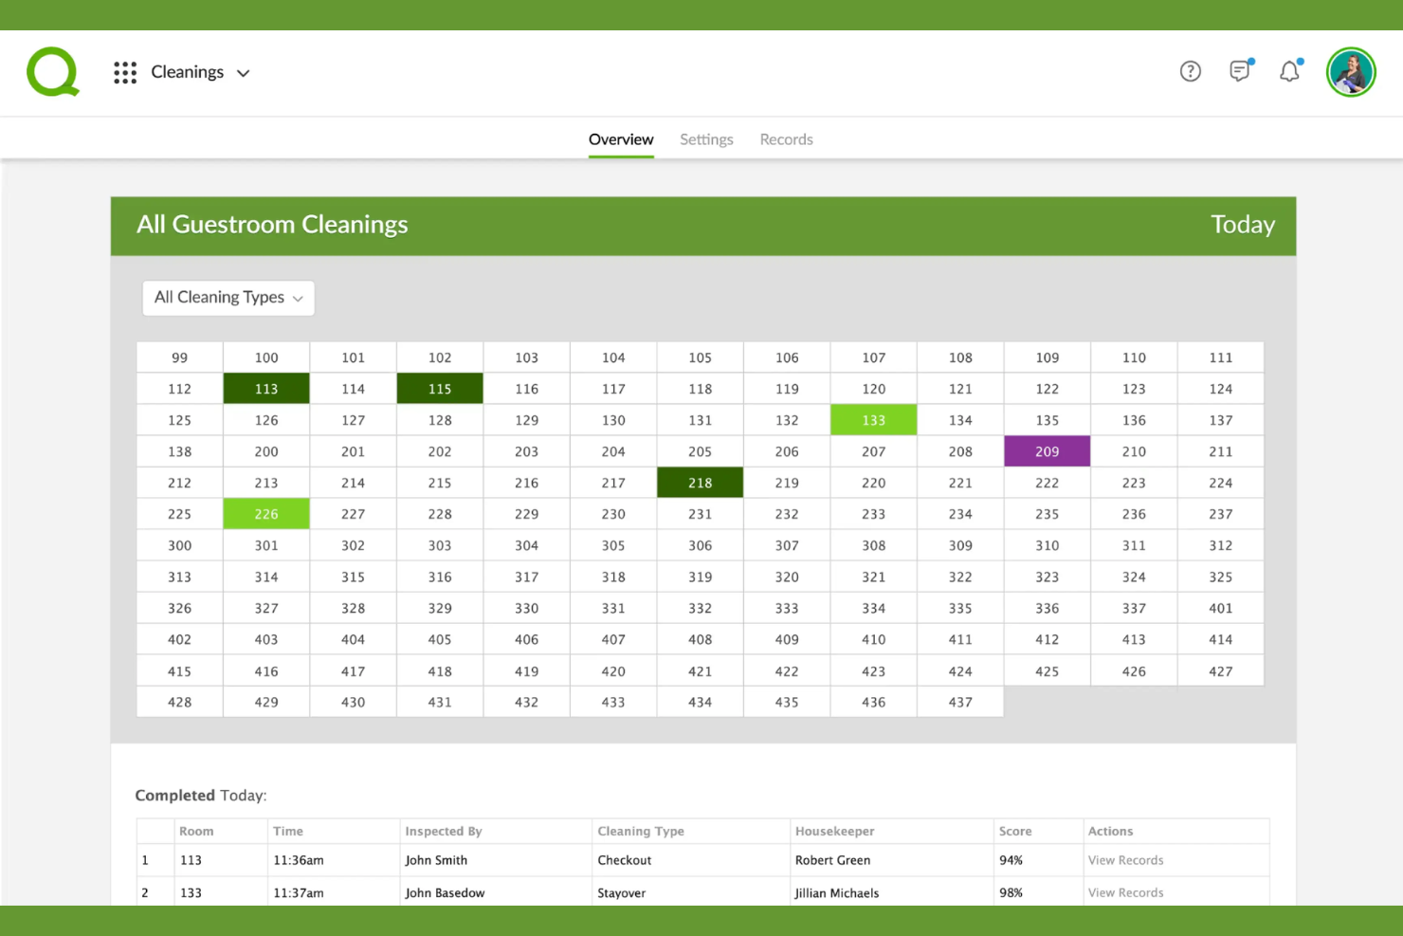1403x936 pixels.
Task: Select room 300 in the grid
Action: [x=180, y=545]
